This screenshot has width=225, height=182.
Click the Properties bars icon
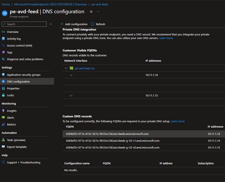click(3, 88)
